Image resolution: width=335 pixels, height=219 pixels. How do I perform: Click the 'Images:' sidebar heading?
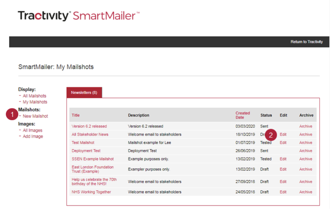pos(27,124)
